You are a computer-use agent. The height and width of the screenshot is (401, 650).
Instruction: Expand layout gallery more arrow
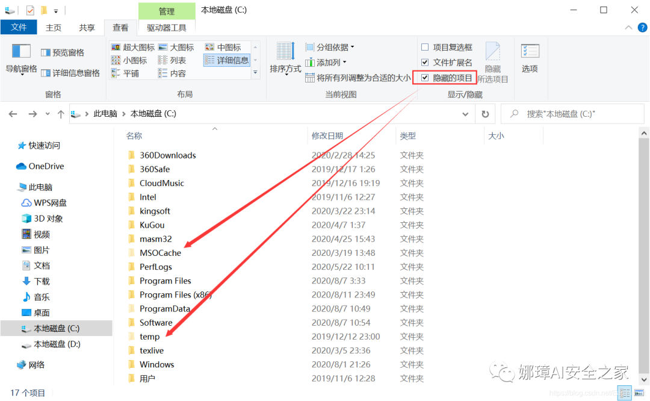pyautogui.click(x=255, y=72)
